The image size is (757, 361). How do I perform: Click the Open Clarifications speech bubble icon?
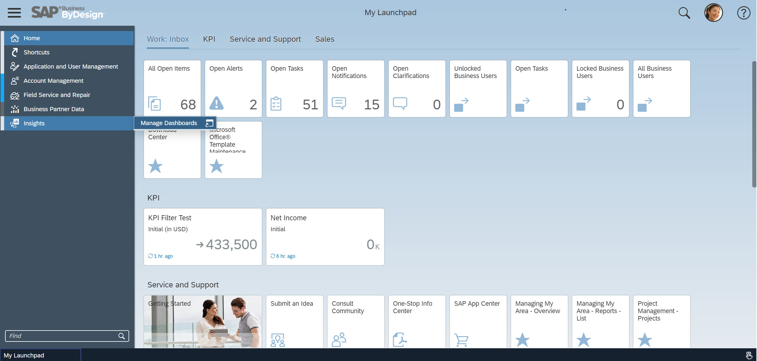(x=400, y=103)
